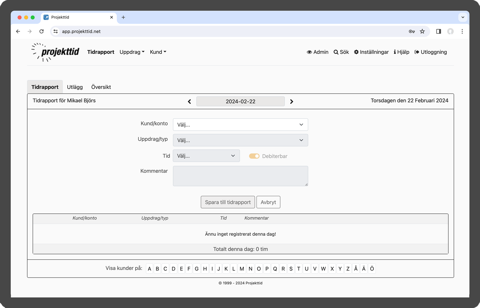Advance to next day with right arrow
The image size is (480, 308).
click(x=291, y=102)
